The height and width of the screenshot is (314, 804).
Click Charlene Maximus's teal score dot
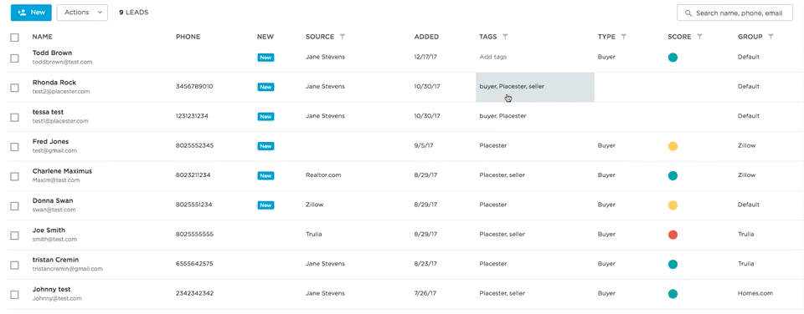[x=673, y=175]
